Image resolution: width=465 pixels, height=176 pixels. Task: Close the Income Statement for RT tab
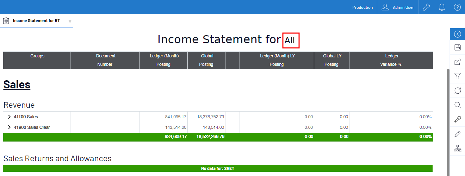70,21
